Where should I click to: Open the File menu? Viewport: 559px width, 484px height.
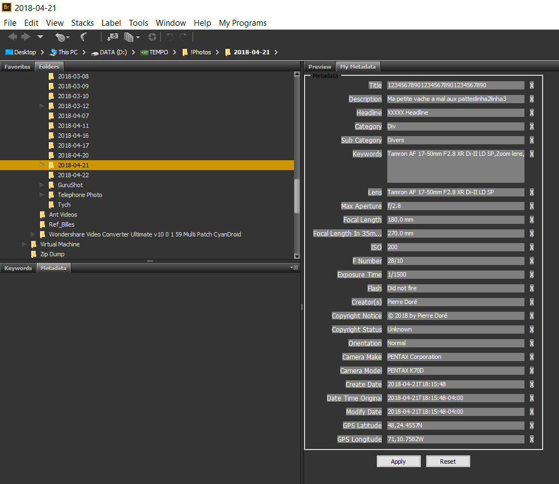(x=10, y=23)
